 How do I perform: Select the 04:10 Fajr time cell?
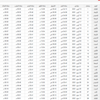tap(64, 9)
